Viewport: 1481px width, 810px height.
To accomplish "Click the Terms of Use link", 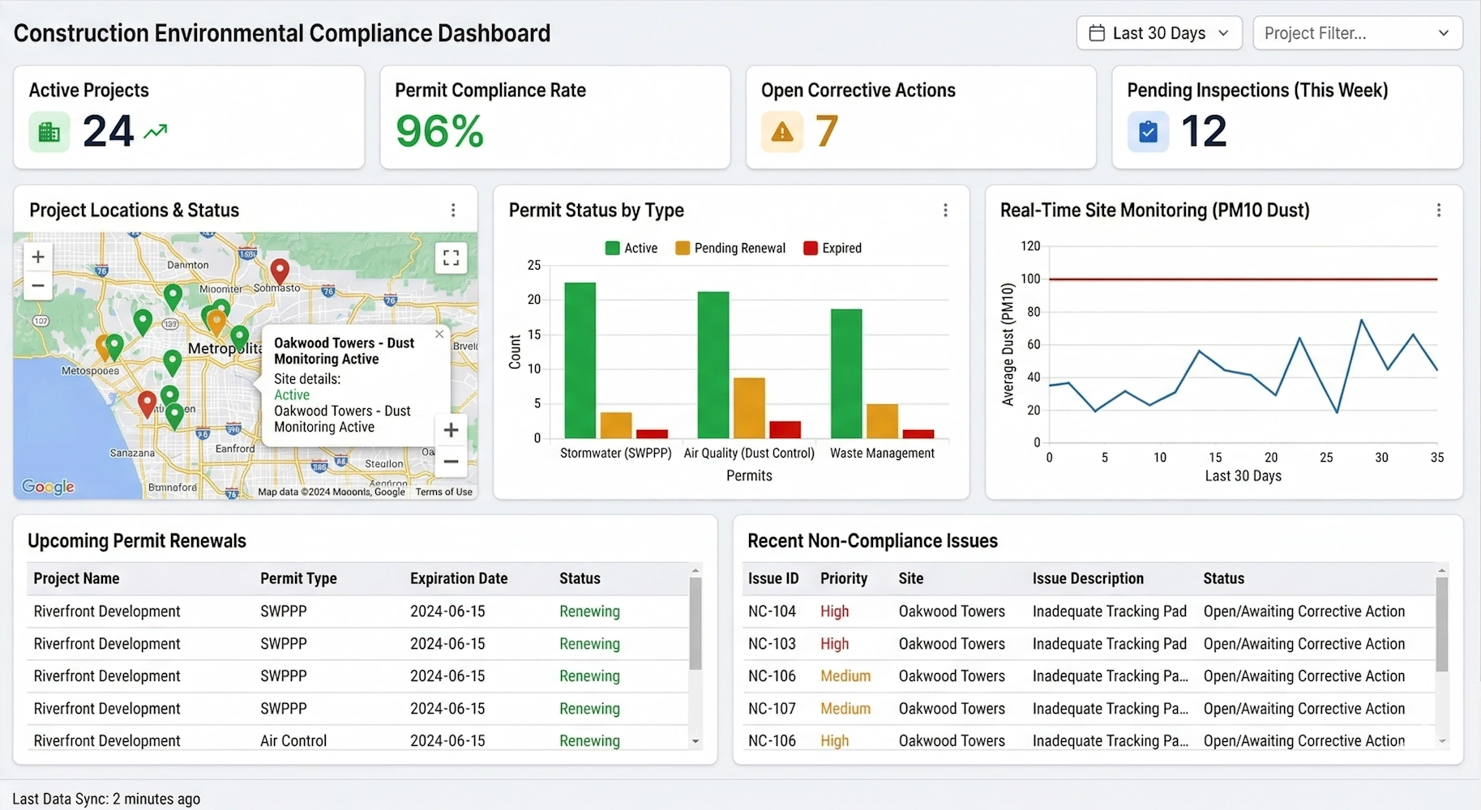I will click(x=443, y=491).
